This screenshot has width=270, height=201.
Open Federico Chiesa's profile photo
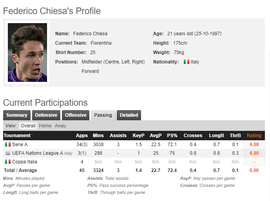pos(27,53)
